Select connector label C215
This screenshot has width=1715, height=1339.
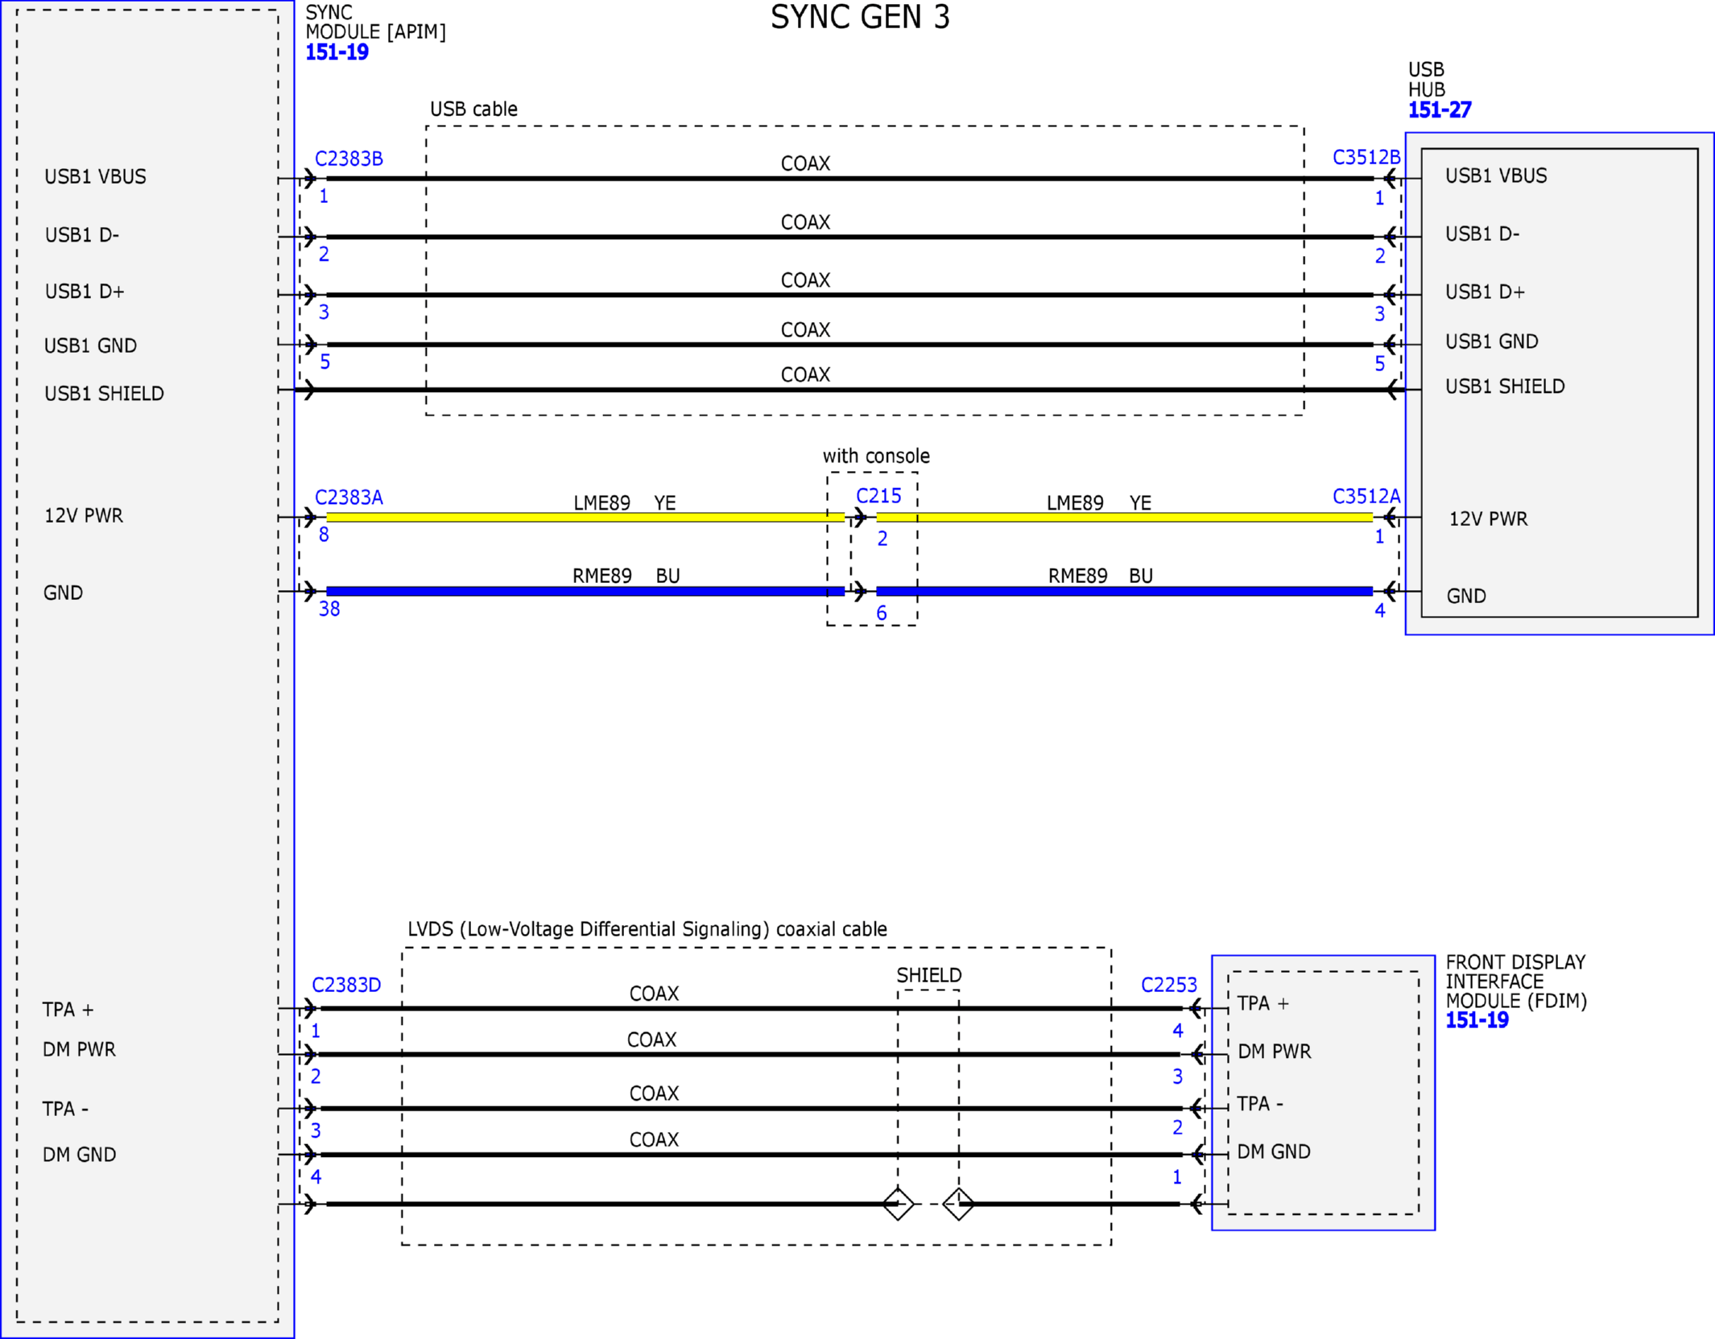pos(878,496)
